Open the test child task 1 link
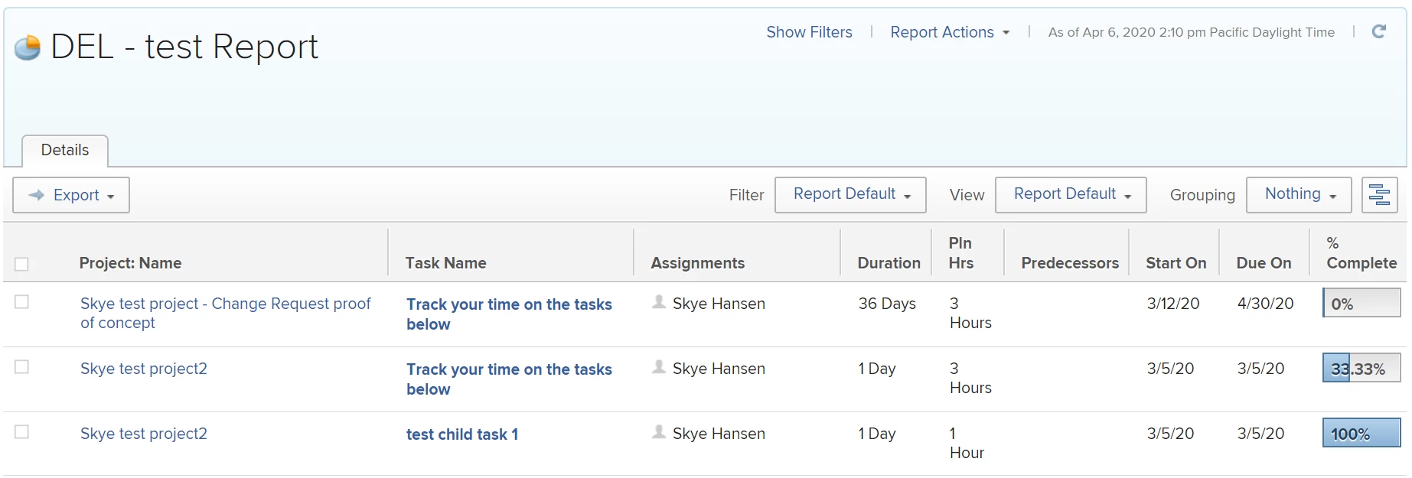Screen dimensions: 1412x478 pos(462,434)
